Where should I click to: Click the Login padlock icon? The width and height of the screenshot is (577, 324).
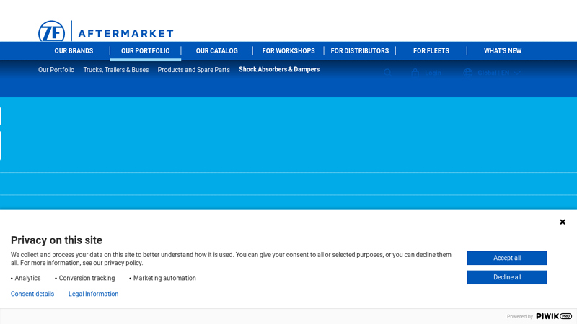[415, 73]
